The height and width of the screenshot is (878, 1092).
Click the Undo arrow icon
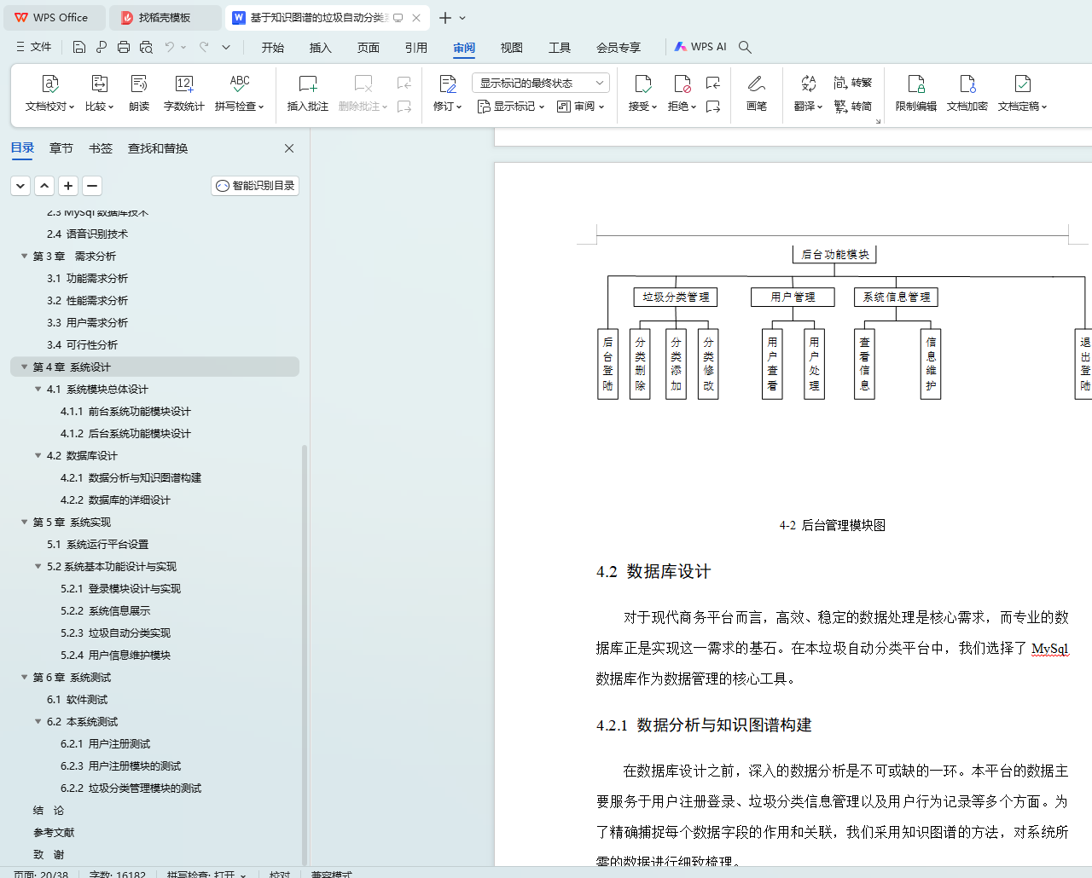170,47
